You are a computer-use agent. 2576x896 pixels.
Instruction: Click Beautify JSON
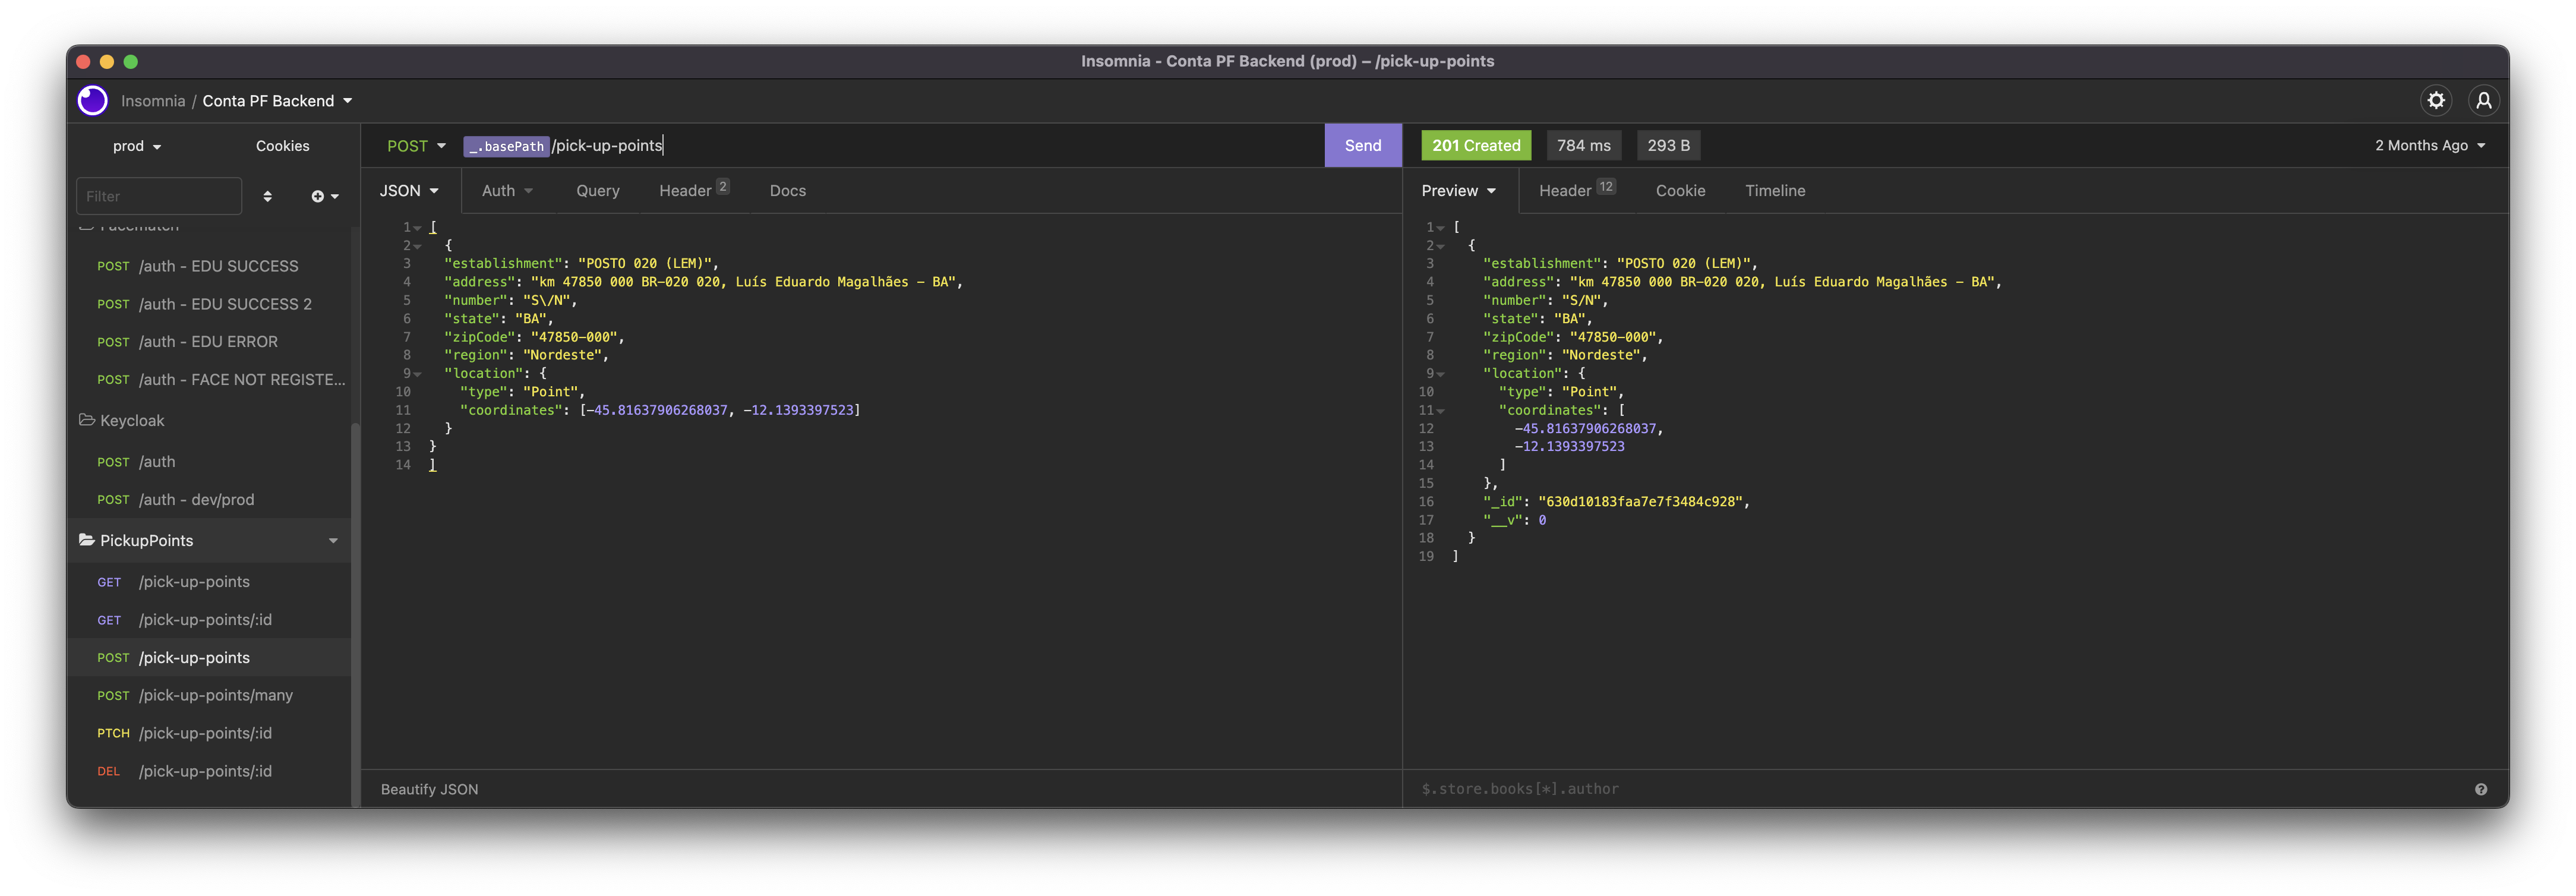pos(429,789)
